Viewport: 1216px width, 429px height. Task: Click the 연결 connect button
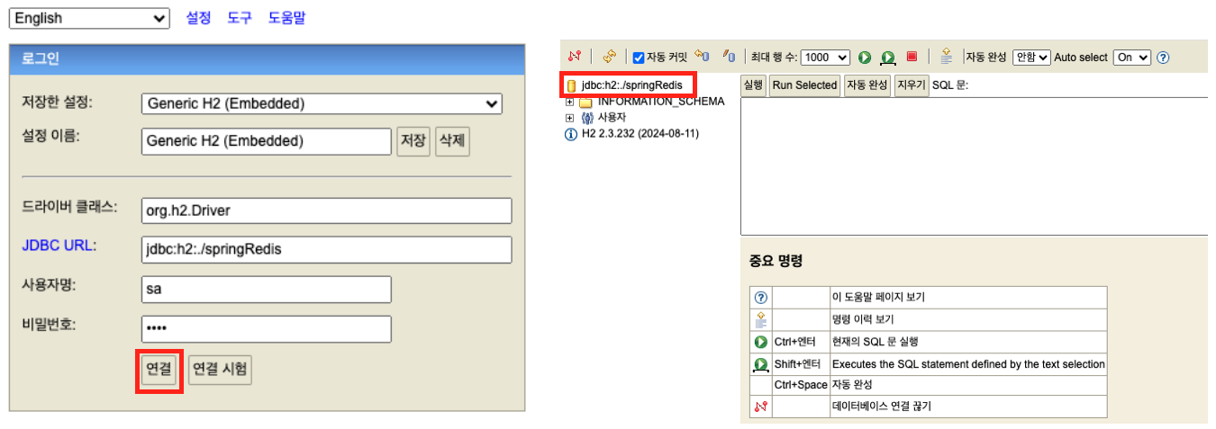point(159,370)
